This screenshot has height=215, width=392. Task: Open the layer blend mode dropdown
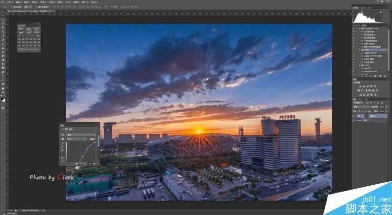361,107
